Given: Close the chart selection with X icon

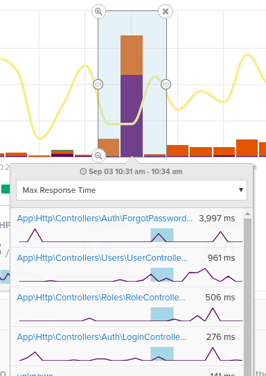Looking at the screenshot, I should (x=166, y=11).
